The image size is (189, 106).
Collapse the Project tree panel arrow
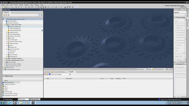[42, 10]
